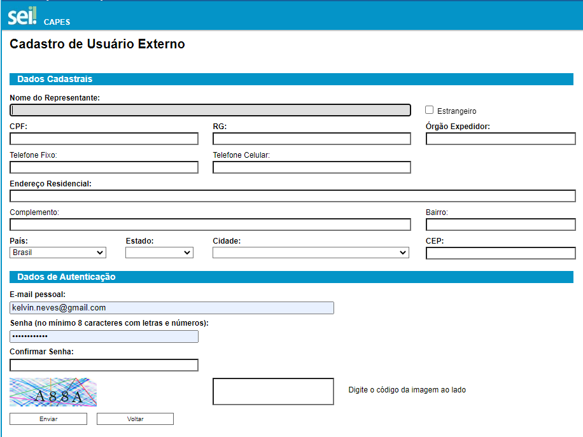Click into the RG text box
Image resolution: width=583 pixels, height=437 pixels.
pyautogui.click(x=311, y=139)
